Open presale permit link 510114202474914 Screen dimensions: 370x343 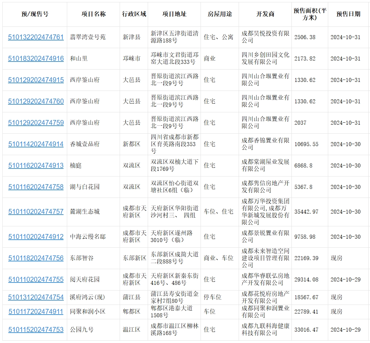pyautogui.click(x=36, y=144)
